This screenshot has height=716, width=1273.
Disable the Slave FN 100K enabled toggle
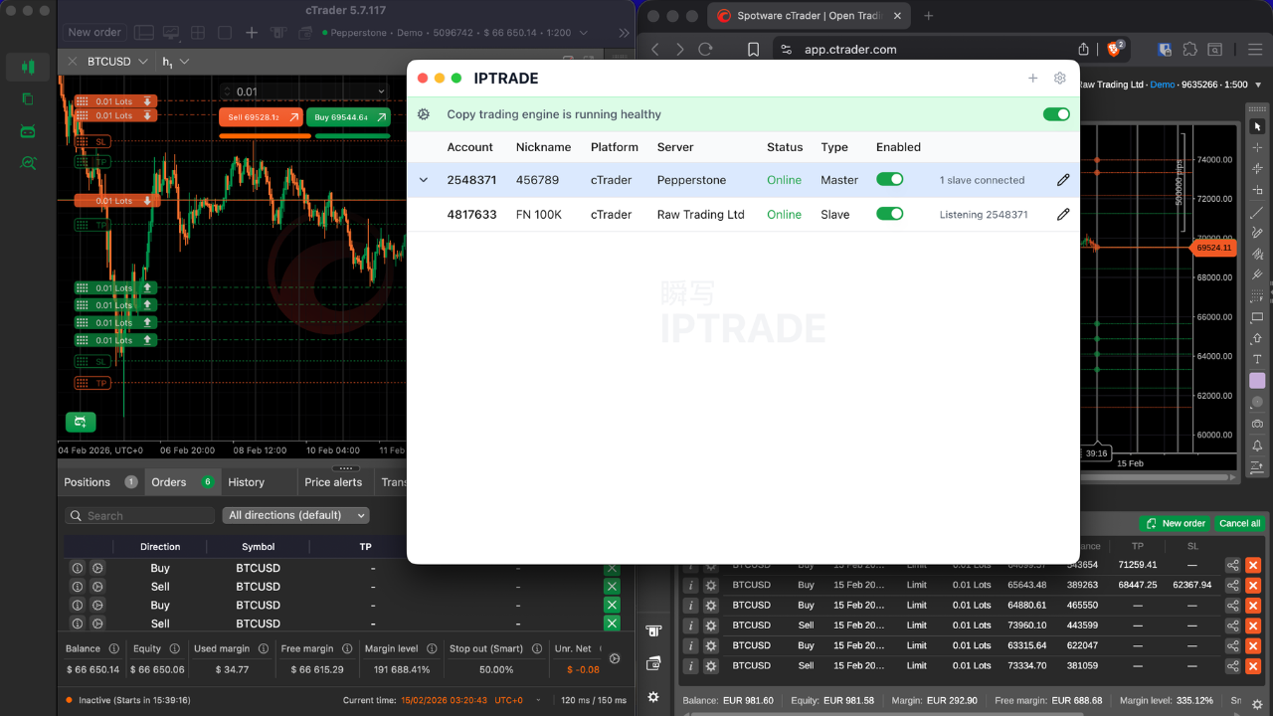click(889, 214)
